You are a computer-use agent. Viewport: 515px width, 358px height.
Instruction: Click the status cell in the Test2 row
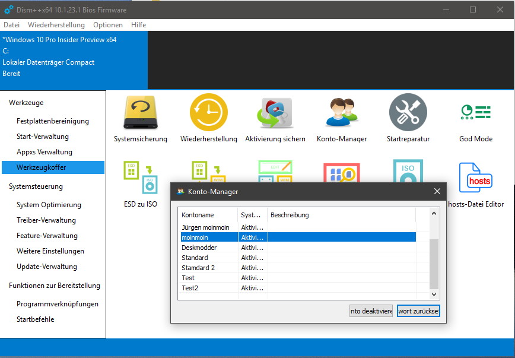(253, 289)
